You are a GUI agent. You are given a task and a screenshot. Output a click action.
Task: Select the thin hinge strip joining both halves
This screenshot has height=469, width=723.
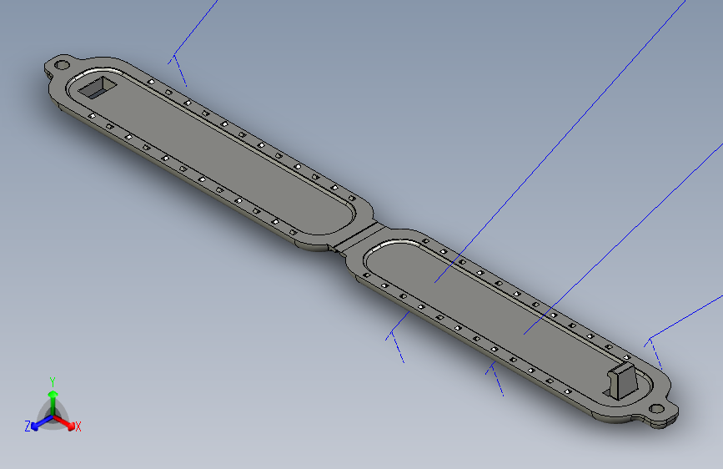pyautogui.click(x=359, y=239)
